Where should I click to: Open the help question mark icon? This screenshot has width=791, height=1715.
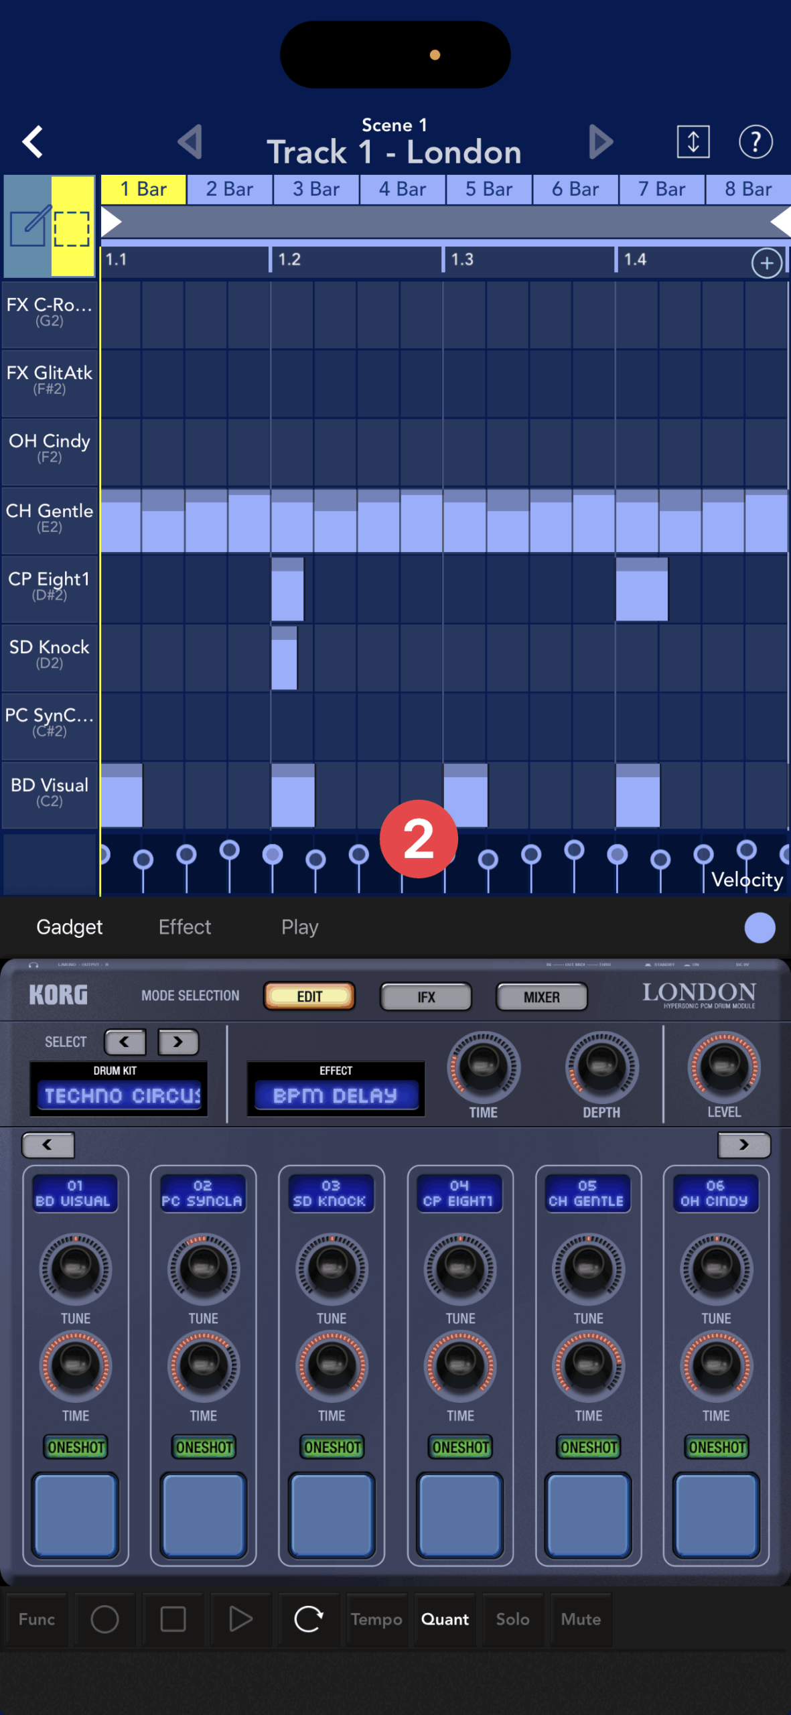(x=755, y=141)
